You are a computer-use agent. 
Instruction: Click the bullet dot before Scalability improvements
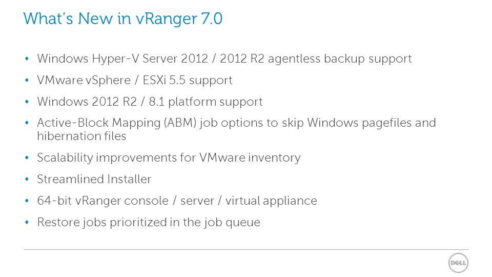click(27, 157)
